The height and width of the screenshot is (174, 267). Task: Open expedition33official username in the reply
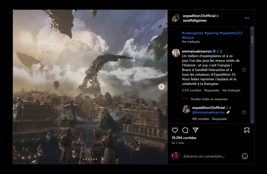coord(209,108)
